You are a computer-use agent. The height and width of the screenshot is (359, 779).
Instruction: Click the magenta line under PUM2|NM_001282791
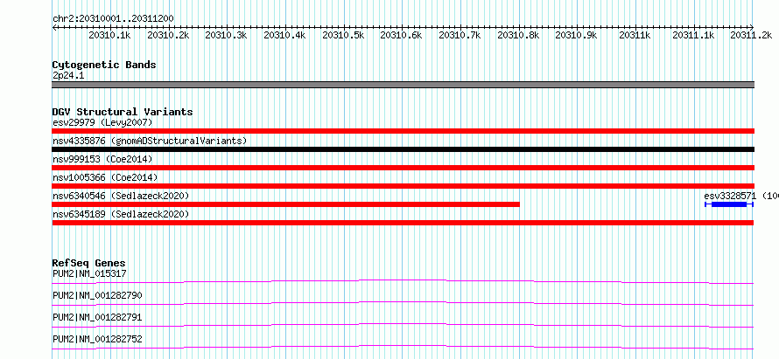(x=403, y=325)
